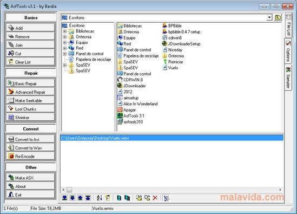The height and width of the screenshot is (214, 297).
Task: Select the asftools310 installer icon
Action: tap(120, 122)
